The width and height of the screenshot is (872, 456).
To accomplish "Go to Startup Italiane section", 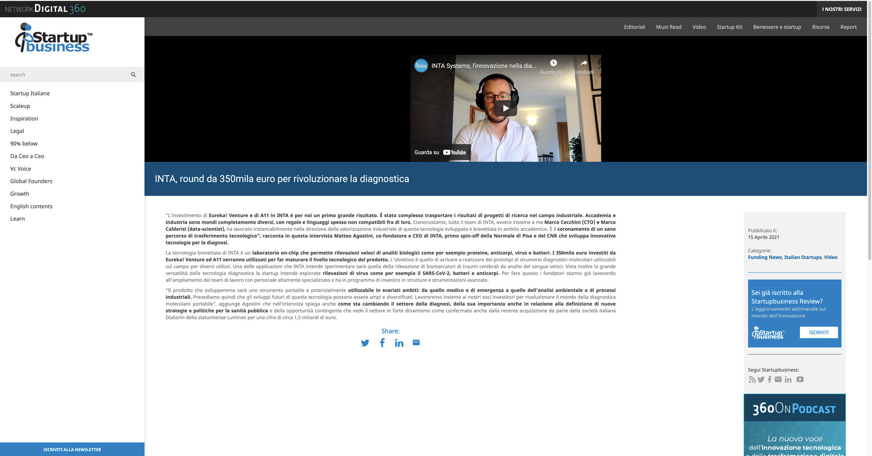I will (30, 93).
